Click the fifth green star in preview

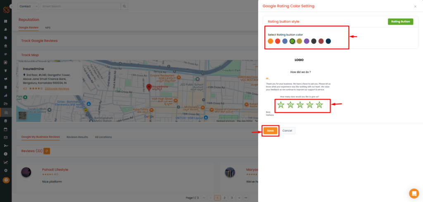point(319,105)
